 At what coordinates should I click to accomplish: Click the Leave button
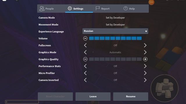[93, 96]
